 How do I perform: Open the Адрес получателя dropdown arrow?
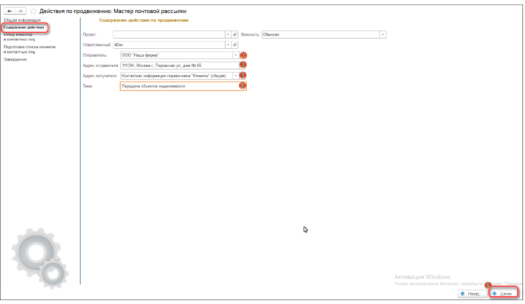235,76
